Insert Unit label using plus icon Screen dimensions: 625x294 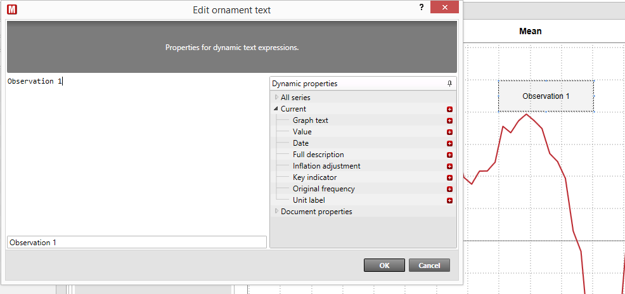pos(449,201)
